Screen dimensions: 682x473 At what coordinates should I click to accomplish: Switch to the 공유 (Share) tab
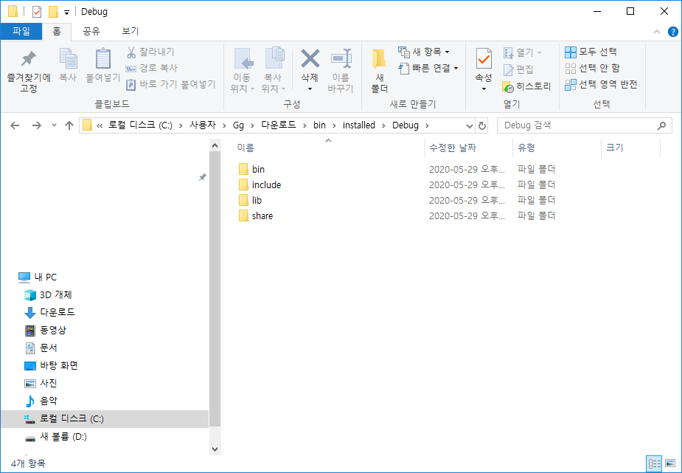[x=91, y=31]
